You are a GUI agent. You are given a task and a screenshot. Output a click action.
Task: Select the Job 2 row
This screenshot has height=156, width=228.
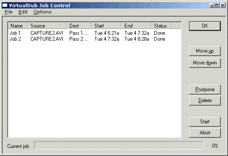[x=94, y=39]
